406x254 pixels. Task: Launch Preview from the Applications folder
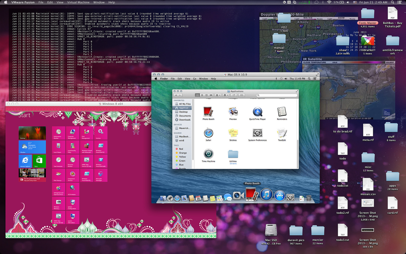pos(233,113)
